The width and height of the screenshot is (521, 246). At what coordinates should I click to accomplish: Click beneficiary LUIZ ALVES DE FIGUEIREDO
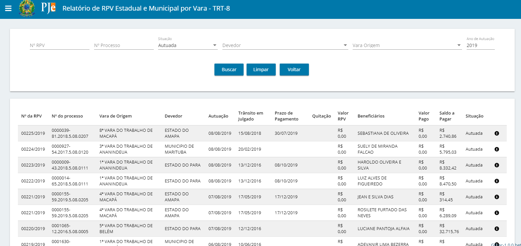coord(372,181)
